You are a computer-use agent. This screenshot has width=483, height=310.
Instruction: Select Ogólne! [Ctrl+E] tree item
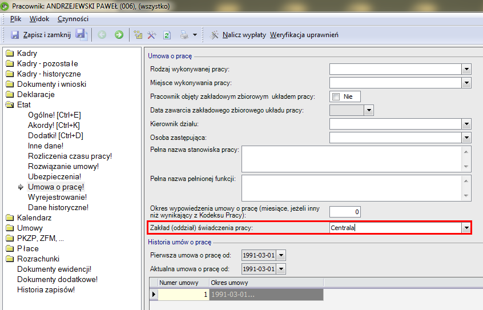(x=54, y=115)
